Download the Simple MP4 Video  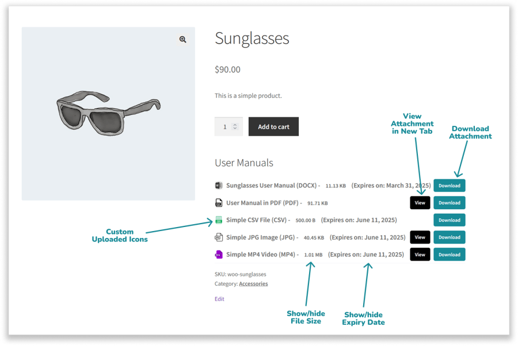click(450, 255)
